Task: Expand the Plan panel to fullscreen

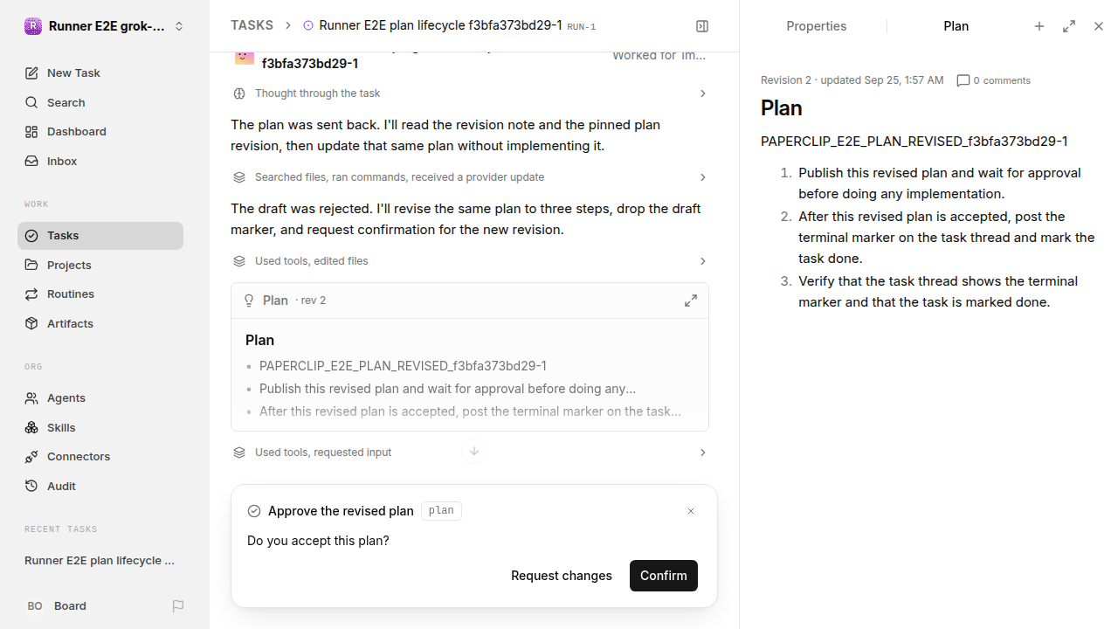Action: 1069,26
